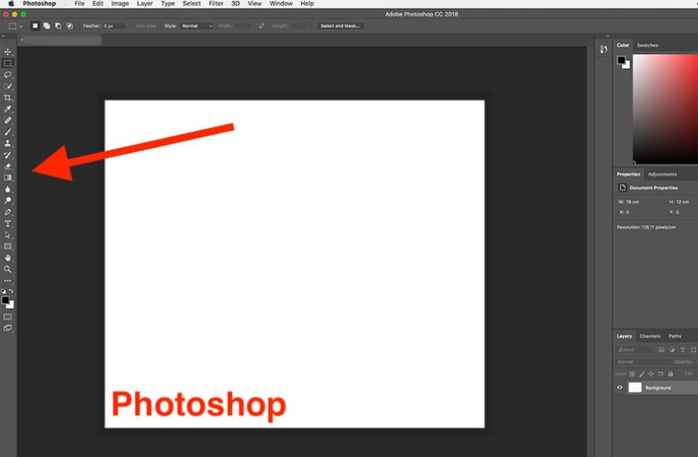Enable Intersect with selection mode

click(x=70, y=26)
